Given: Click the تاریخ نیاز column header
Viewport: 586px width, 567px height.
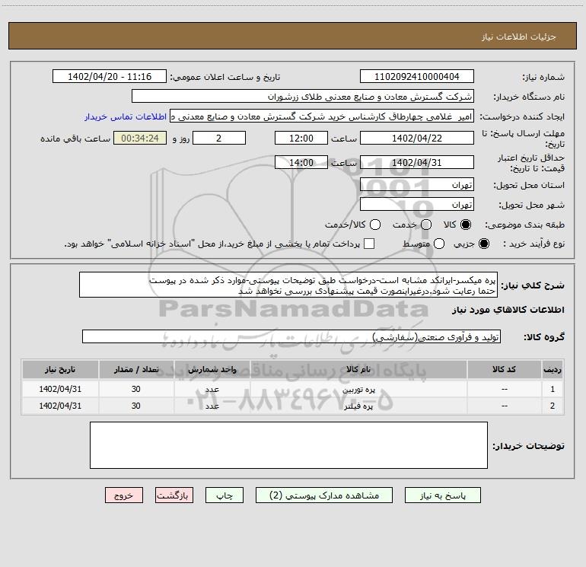Looking at the screenshot, I should pyautogui.click(x=60, y=370).
